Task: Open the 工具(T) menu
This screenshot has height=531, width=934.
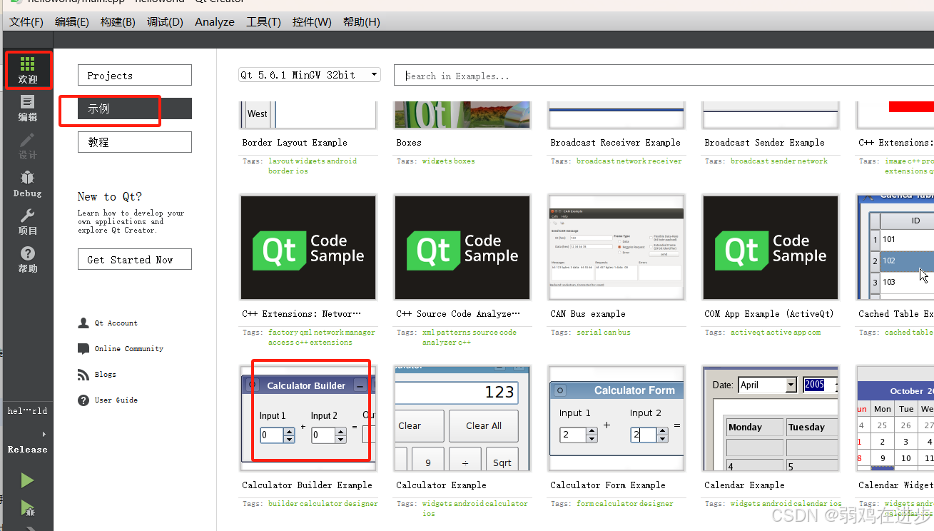Action: tap(263, 22)
